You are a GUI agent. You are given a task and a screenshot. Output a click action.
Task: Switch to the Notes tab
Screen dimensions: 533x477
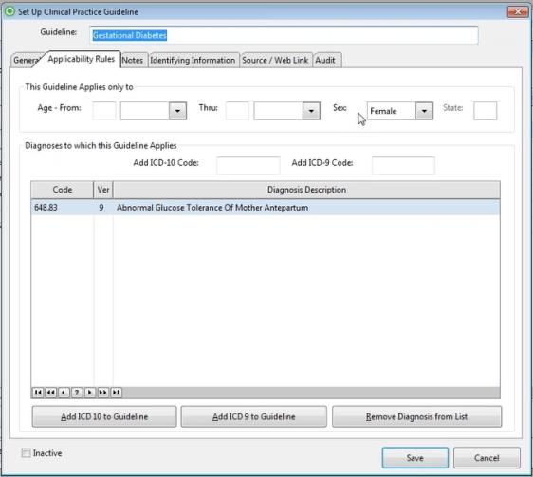click(133, 60)
